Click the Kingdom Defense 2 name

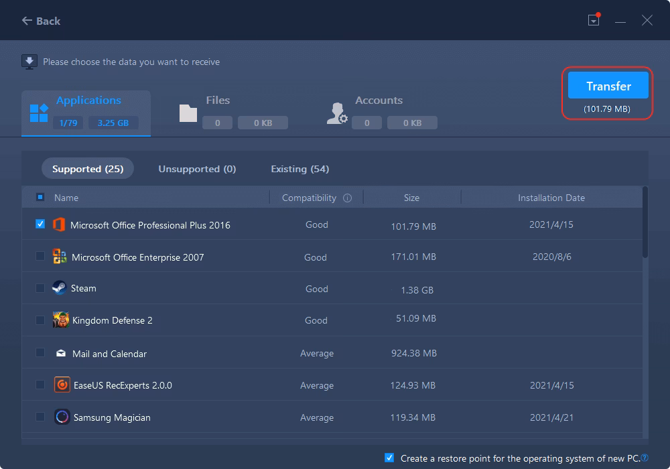pyautogui.click(x=113, y=320)
